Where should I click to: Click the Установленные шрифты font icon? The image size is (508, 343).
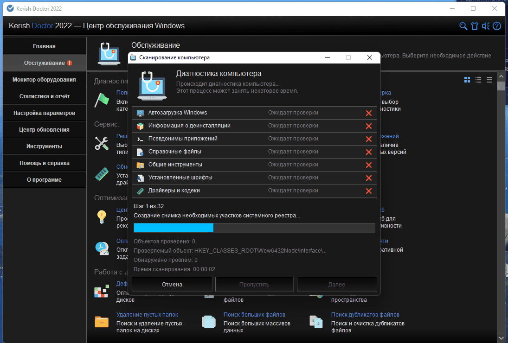click(x=140, y=178)
